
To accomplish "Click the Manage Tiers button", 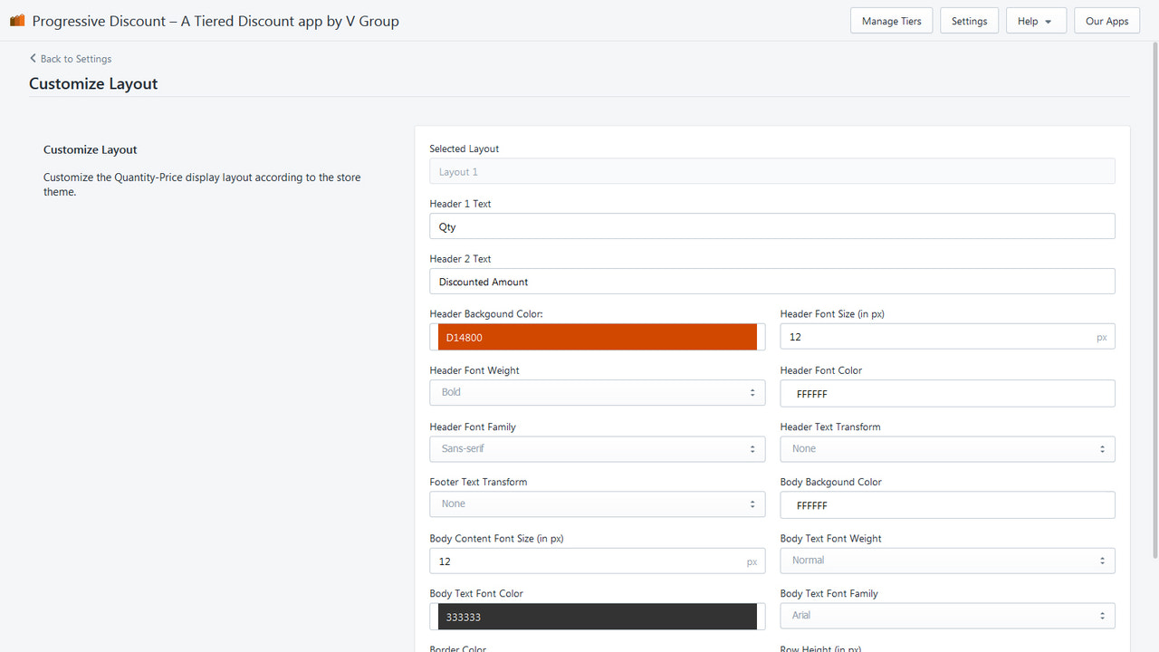I will point(891,20).
